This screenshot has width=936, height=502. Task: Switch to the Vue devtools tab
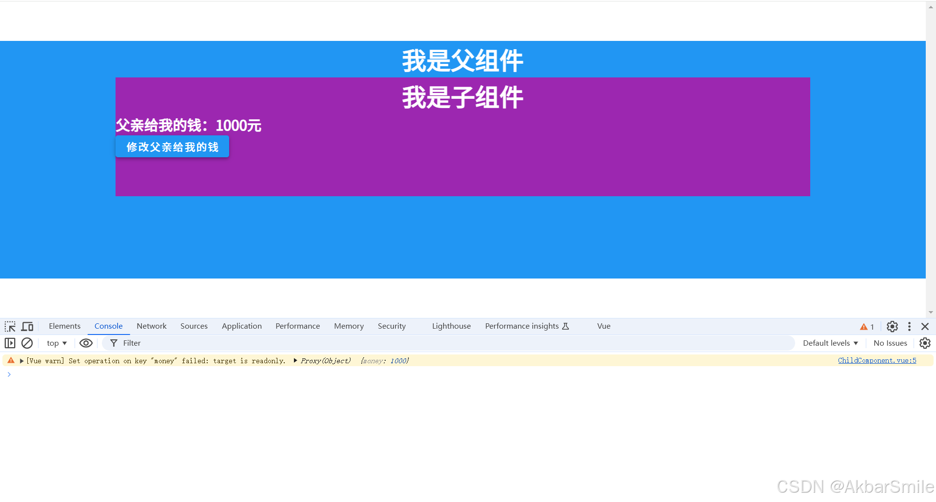tap(604, 326)
